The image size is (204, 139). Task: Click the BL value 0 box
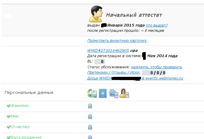coord(100,62)
